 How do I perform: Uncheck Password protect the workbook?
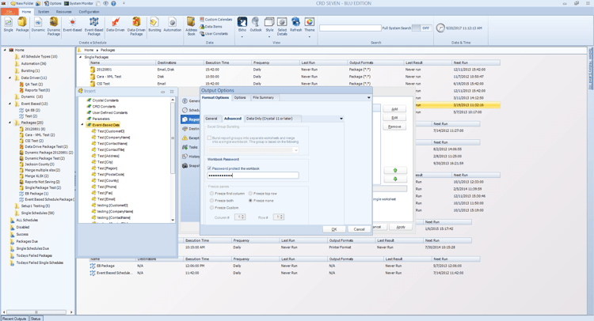pos(210,168)
